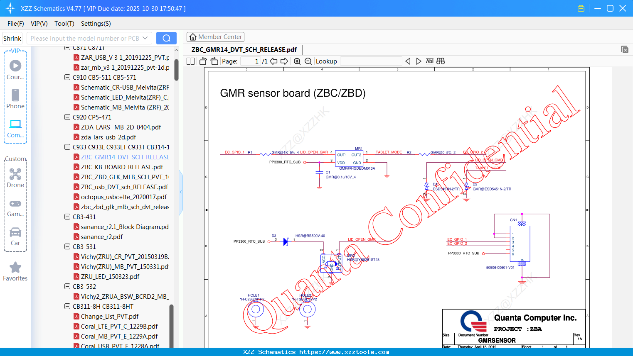The width and height of the screenshot is (633, 356).
Task: Open Vichy2_ZRUA_BSW_BCRD2_MB file
Action: [x=125, y=296]
